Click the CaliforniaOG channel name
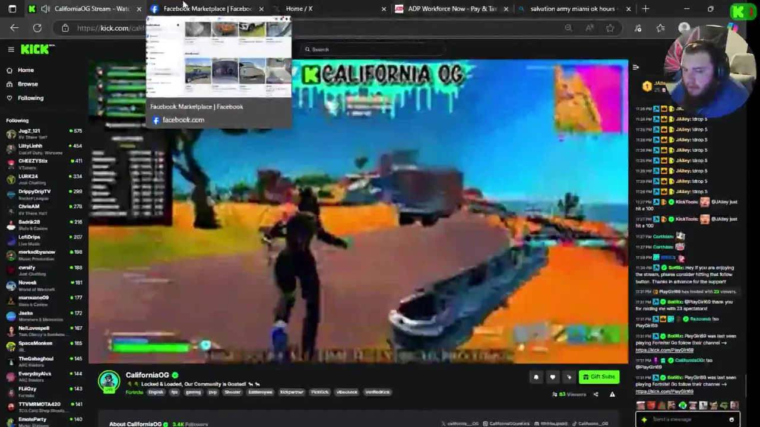 pos(147,375)
